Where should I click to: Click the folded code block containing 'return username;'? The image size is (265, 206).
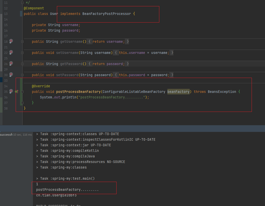pyautogui.click(x=108, y=42)
